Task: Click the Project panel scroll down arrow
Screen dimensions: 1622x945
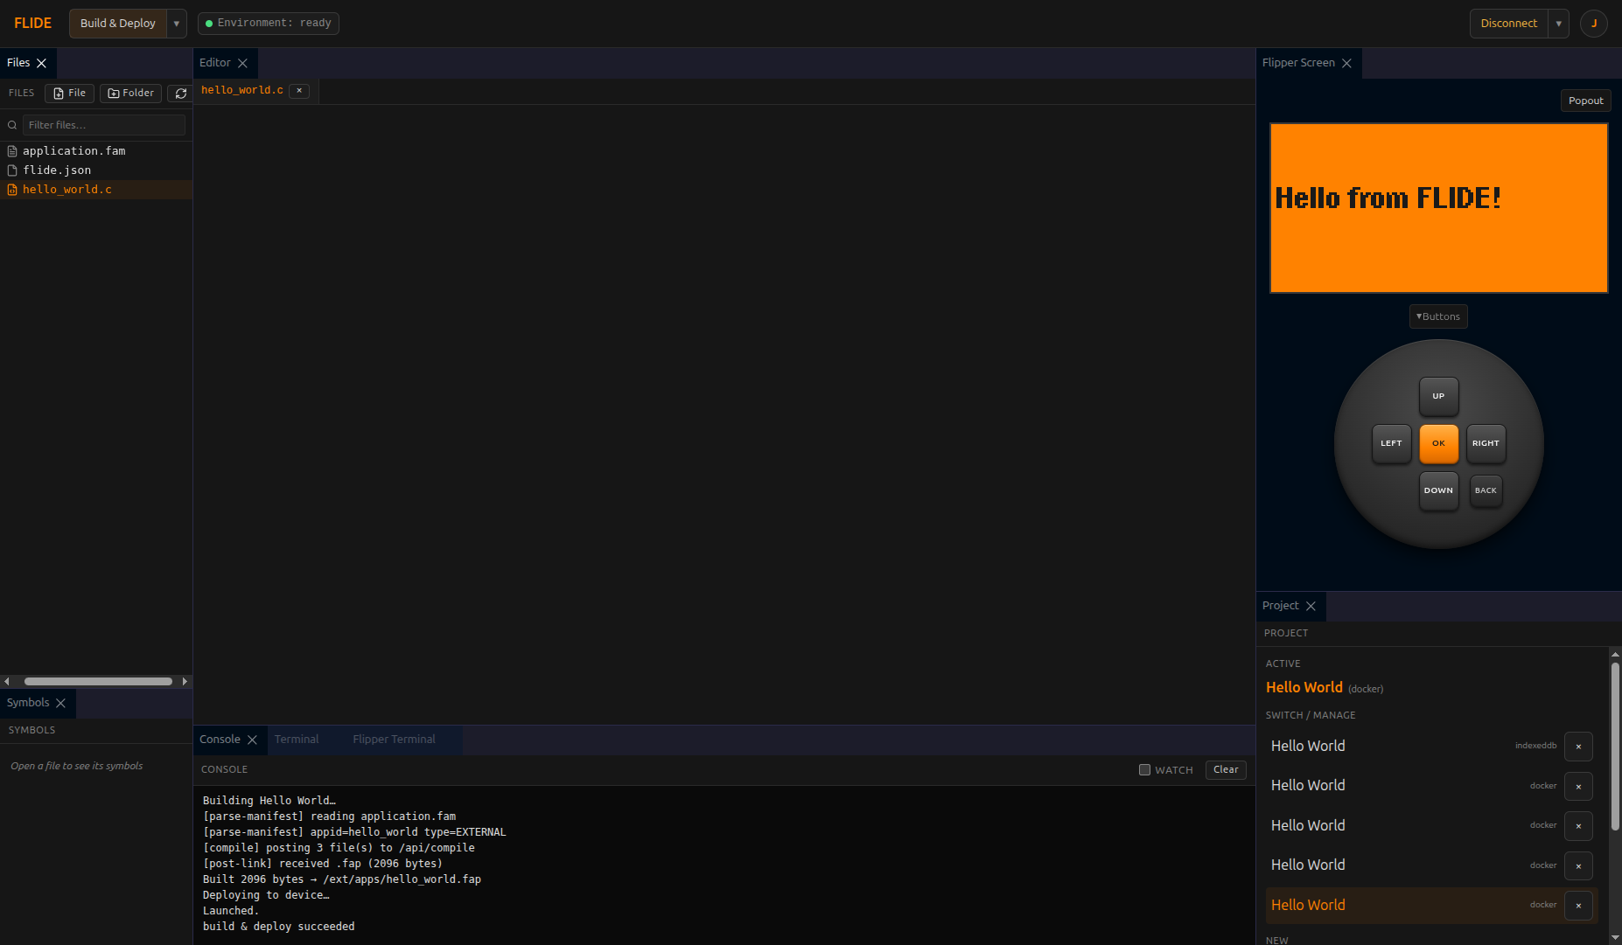Action: [1615, 938]
